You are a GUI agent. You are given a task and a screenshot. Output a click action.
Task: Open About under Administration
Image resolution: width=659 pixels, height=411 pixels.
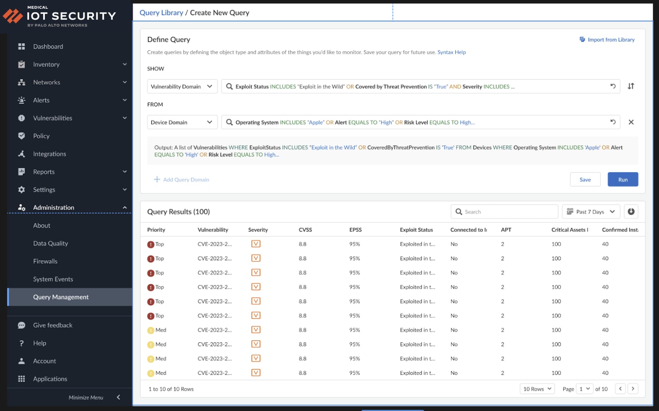[x=42, y=226]
